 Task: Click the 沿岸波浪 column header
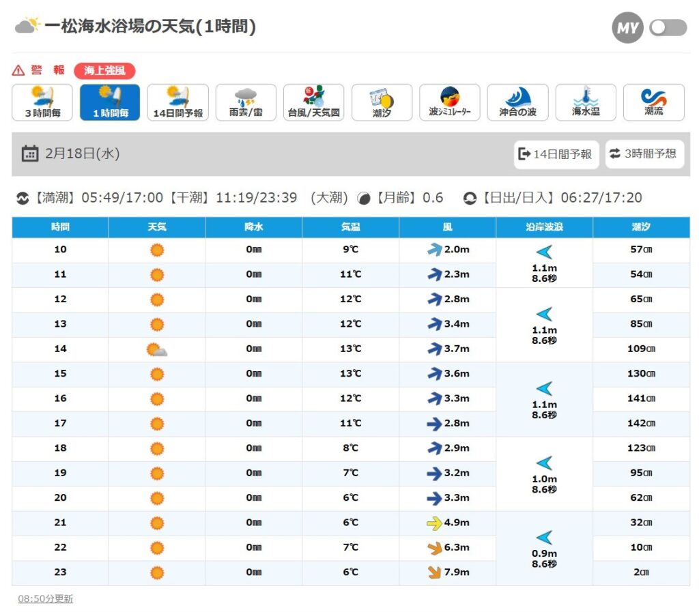tap(544, 227)
